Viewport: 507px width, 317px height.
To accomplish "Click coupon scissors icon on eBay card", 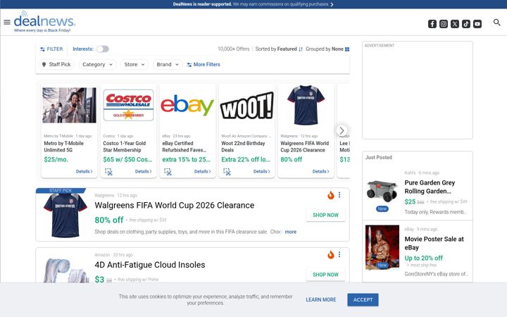I will [x=168, y=171].
